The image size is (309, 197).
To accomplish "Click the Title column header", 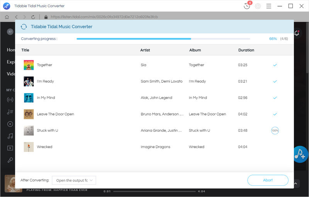I will 25,50.
